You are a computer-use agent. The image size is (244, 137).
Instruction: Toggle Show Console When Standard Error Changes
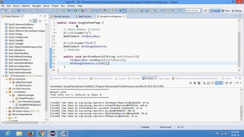click(221, 83)
